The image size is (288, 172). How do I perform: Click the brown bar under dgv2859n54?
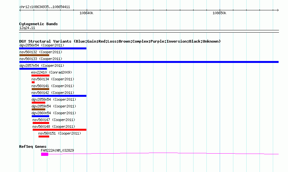tap(39, 109)
